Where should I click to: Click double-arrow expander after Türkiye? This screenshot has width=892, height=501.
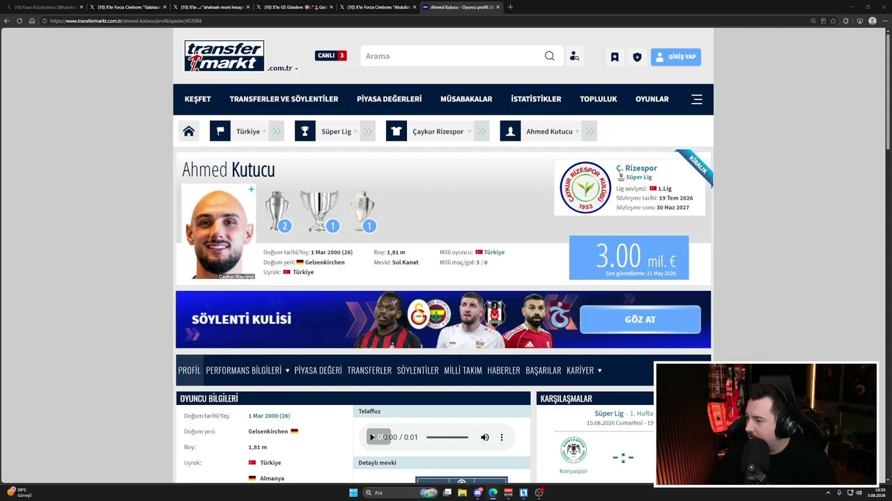click(277, 131)
